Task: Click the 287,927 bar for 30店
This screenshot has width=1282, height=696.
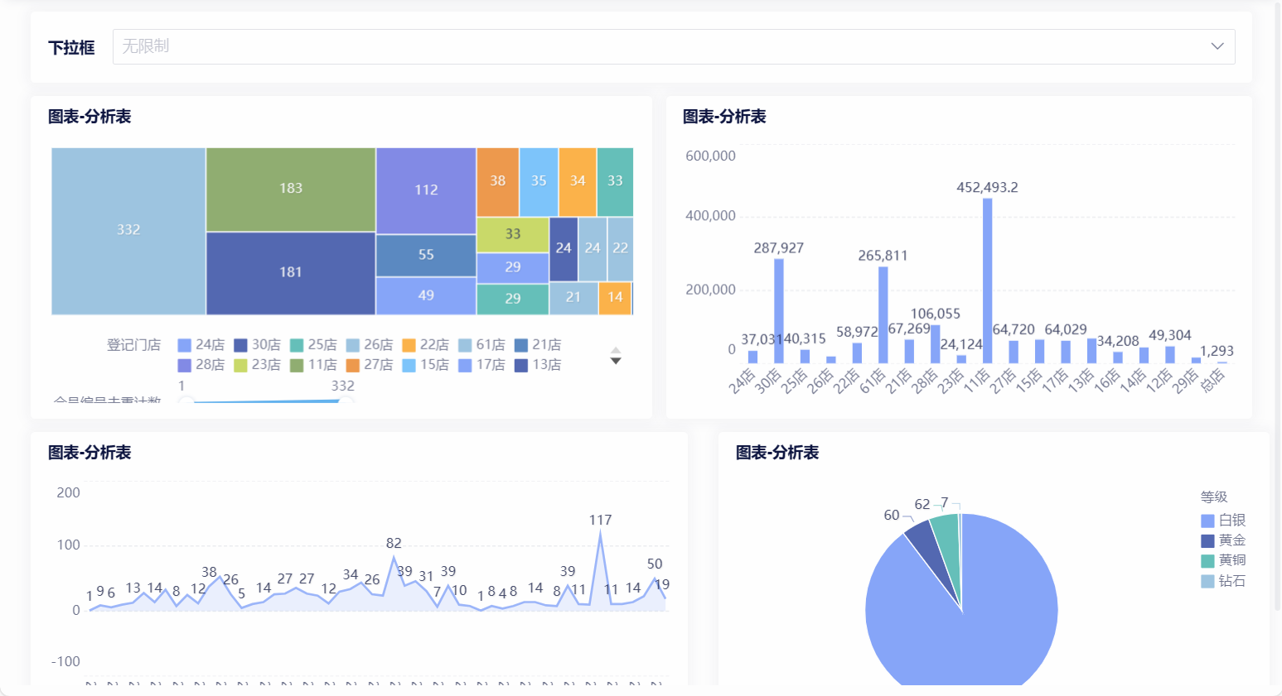Action: (779, 311)
